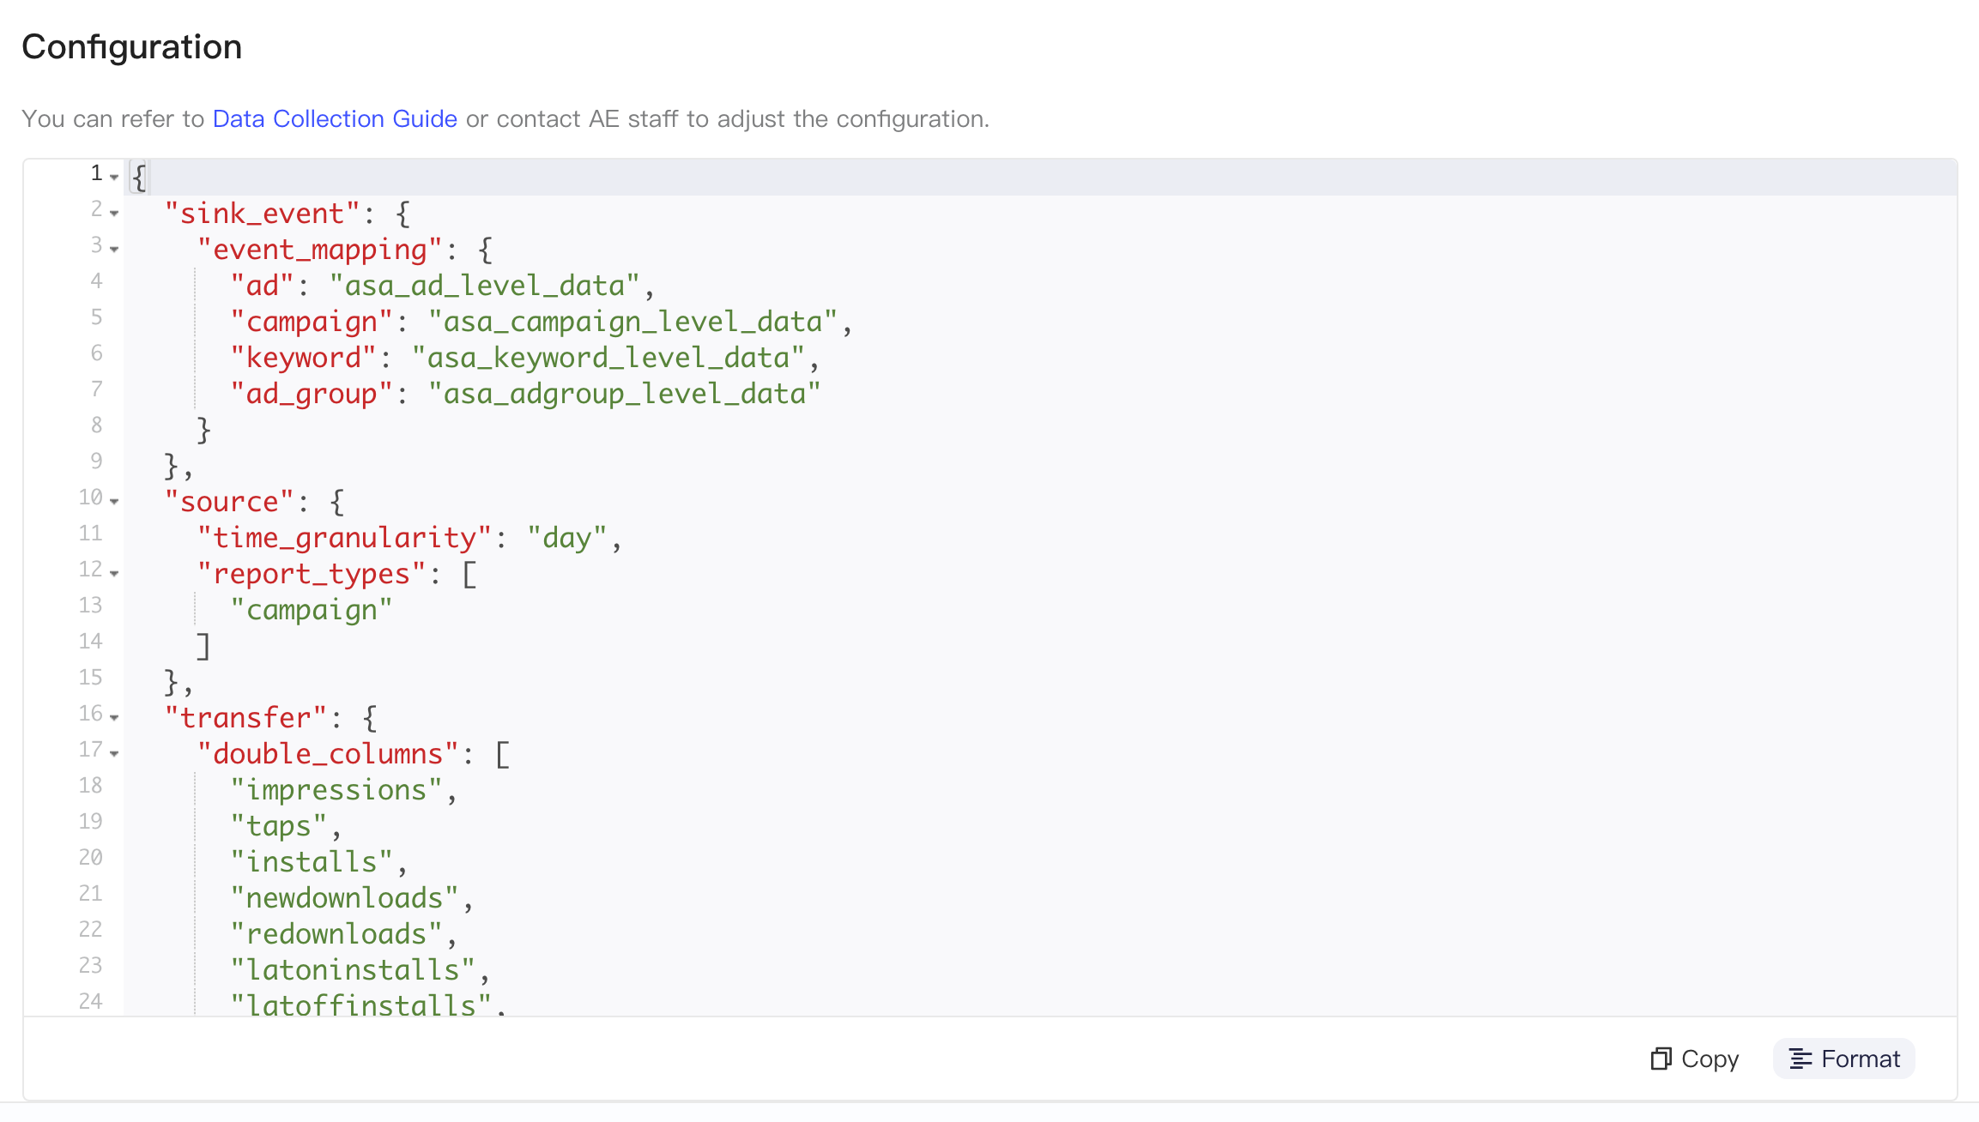Click the "double_columns" key

(x=329, y=754)
